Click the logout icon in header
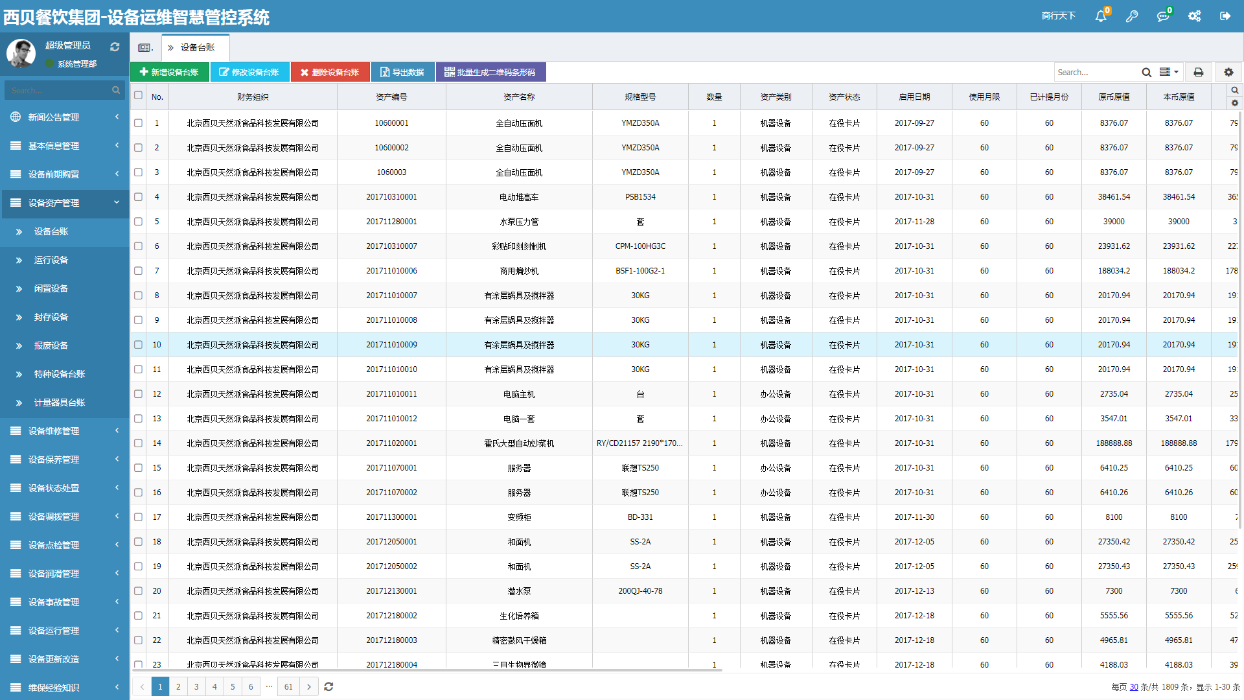 (x=1225, y=16)
